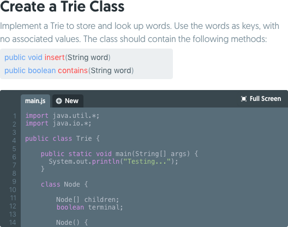
Task: Click the System.out.println Testing line
Action: (113, 162)
